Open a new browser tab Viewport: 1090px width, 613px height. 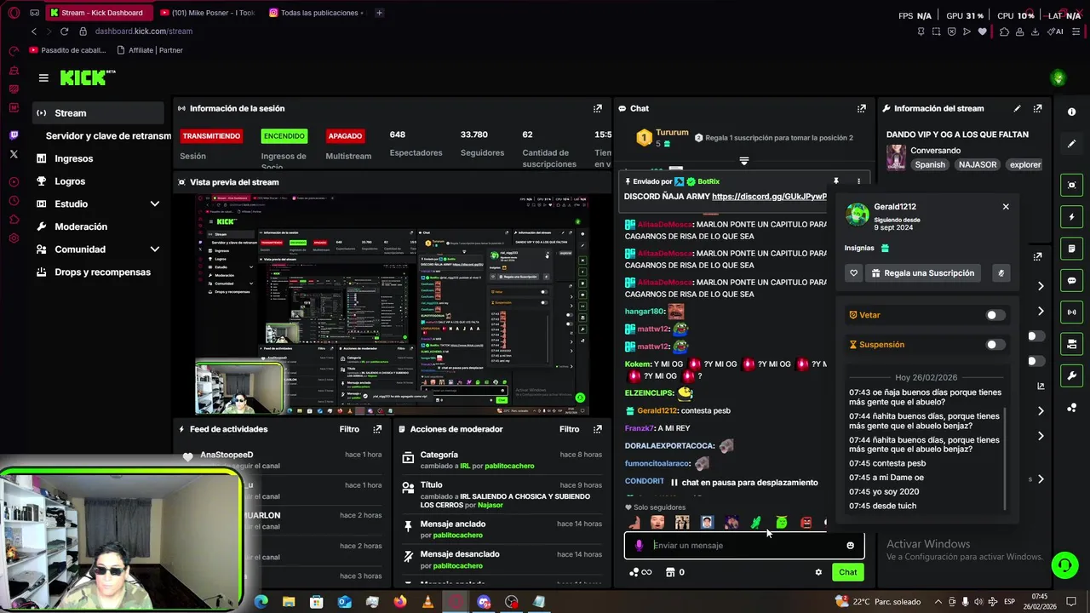[379, 13]
